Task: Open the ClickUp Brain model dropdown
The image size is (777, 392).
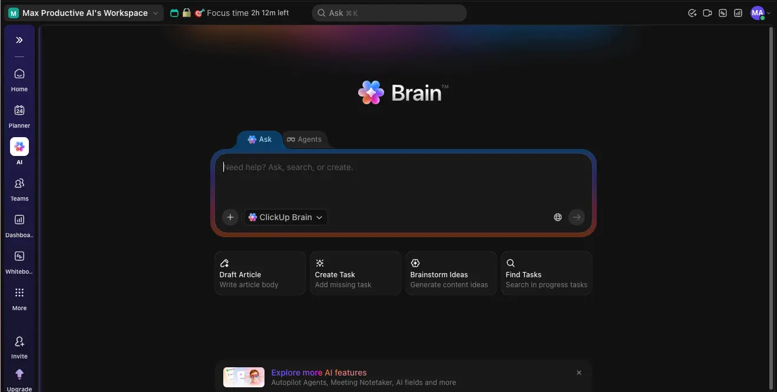Action: [285, 217]
